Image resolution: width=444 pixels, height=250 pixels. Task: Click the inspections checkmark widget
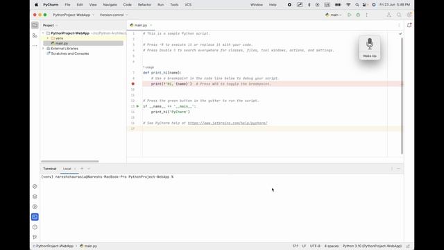pos(400,34)
